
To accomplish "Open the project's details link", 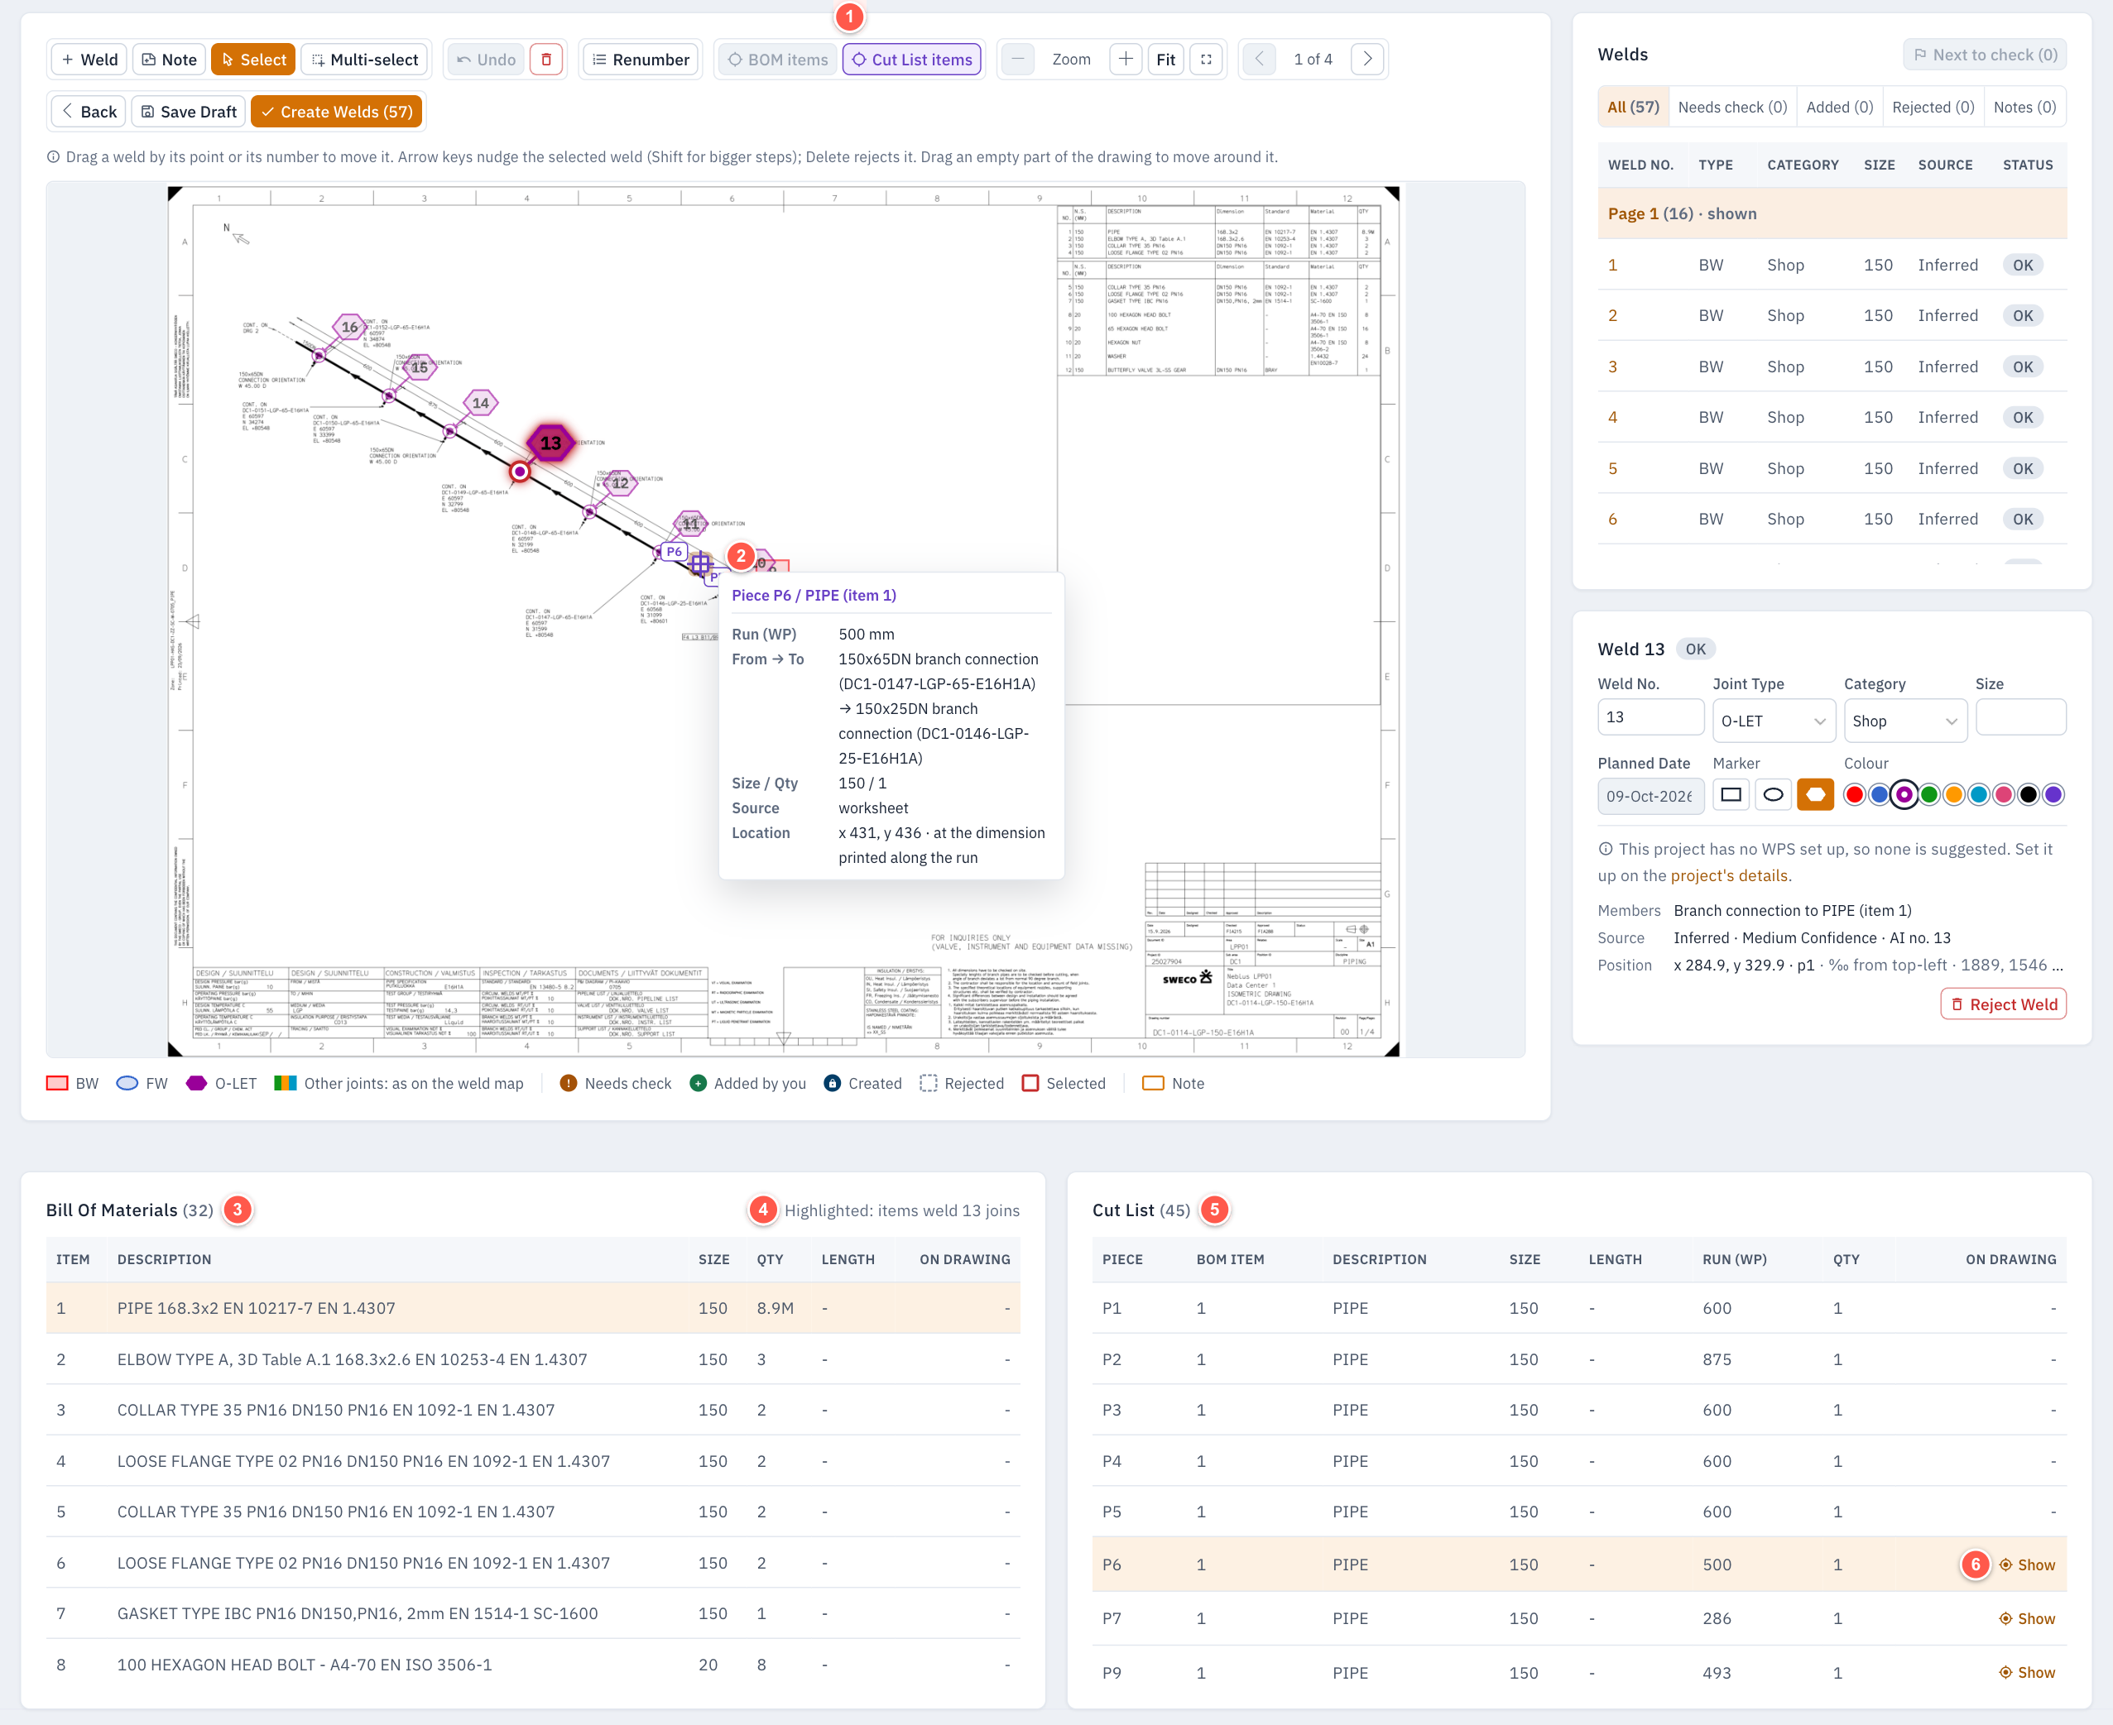I will [1729, 875].
